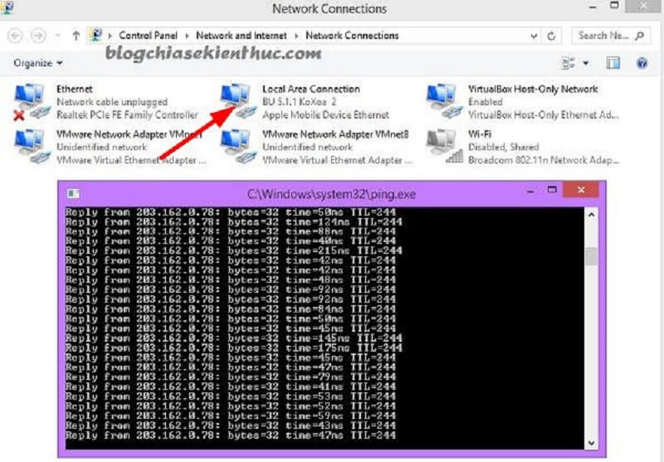Click change your view icon

click(569, 63)
